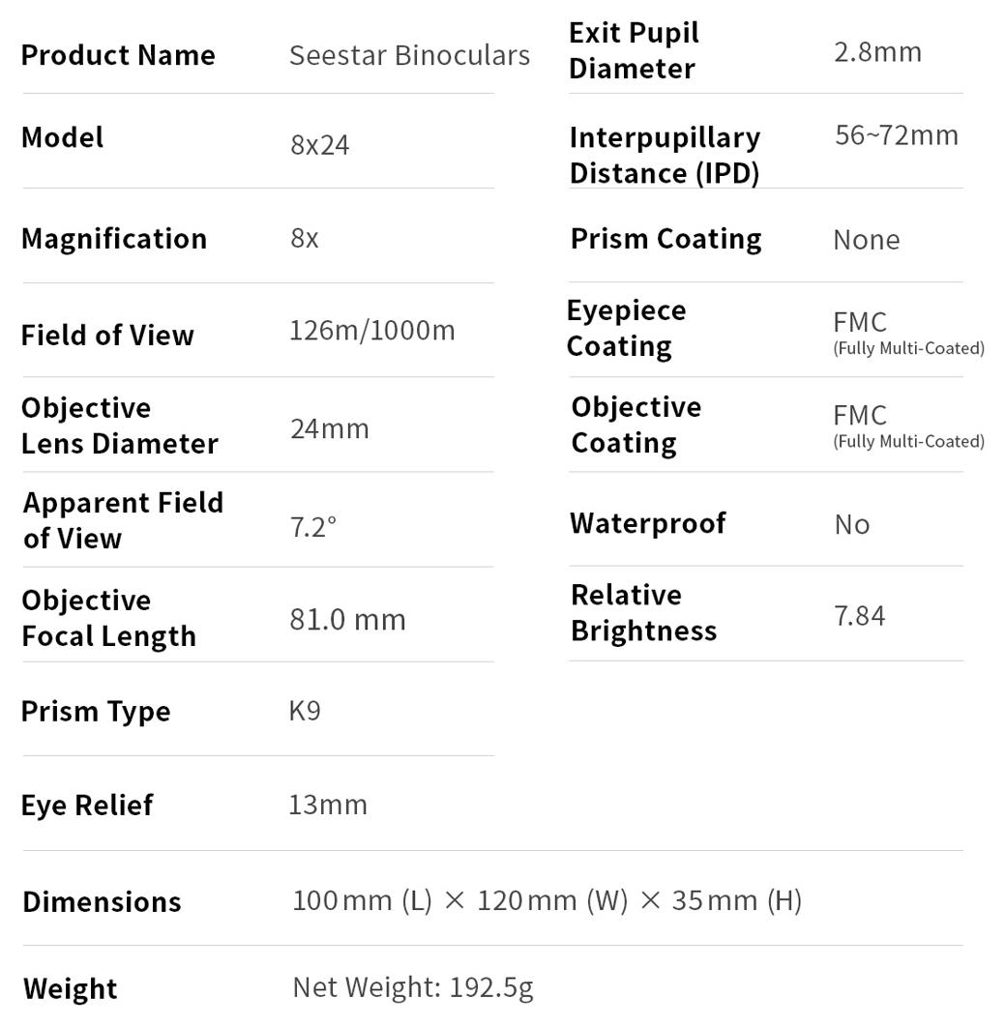Click the 8x24 model value
This screenshot has height=1027, width=1006.
pos(319,145)
